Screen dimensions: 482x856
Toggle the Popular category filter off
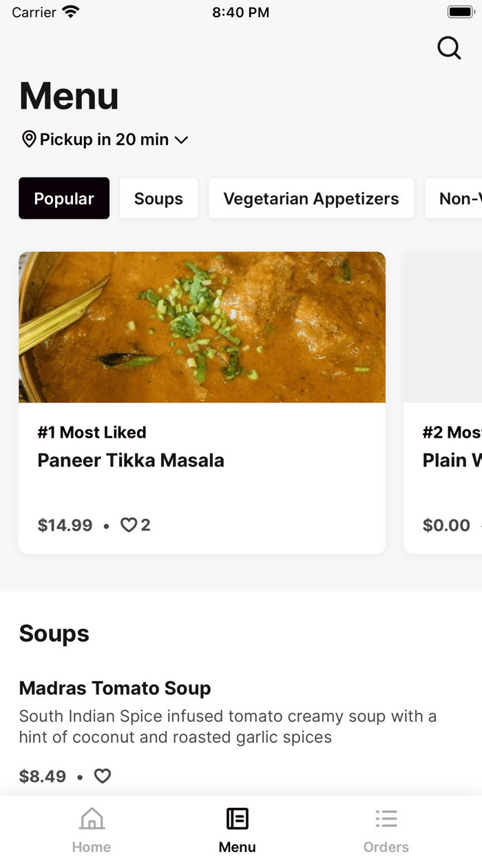(x=64, y=198)
